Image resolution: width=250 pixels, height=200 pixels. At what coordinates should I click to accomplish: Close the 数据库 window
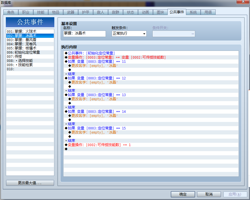[243, 2]
